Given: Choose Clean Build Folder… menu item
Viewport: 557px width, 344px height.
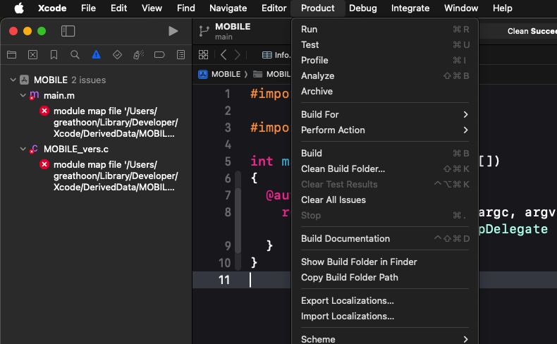Looking at the screenshot, I should pos(385,168).
